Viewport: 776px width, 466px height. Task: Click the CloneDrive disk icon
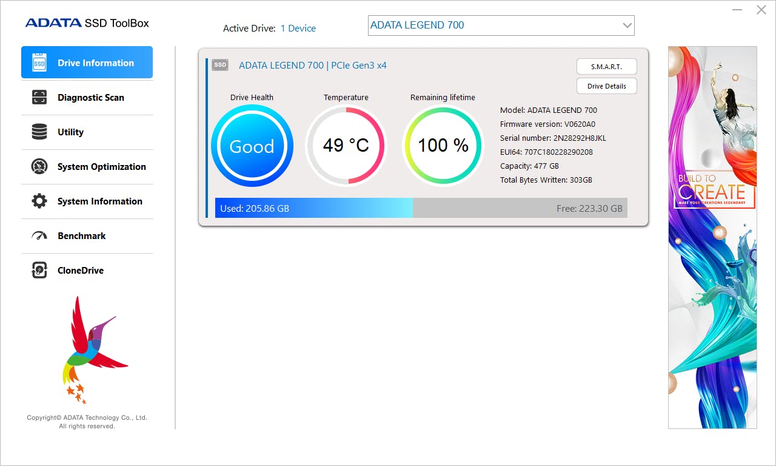click(x=39, y=270)
